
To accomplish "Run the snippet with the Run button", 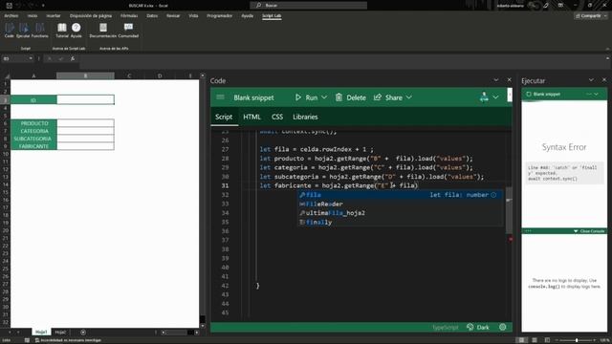I will pyautogui.click(x=306, y=97).
